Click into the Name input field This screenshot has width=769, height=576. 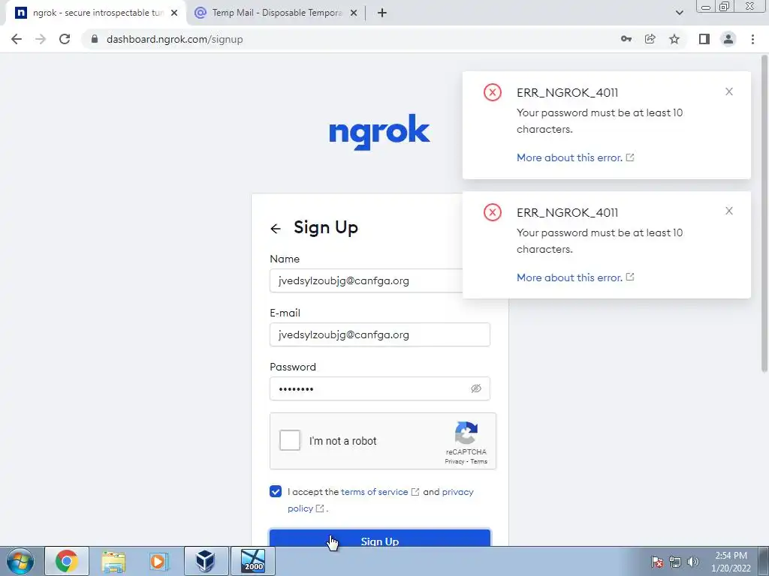tap(366, 280)
